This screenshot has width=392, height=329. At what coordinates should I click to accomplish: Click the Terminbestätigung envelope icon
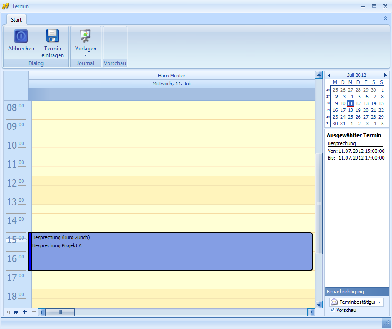(335, 302)
